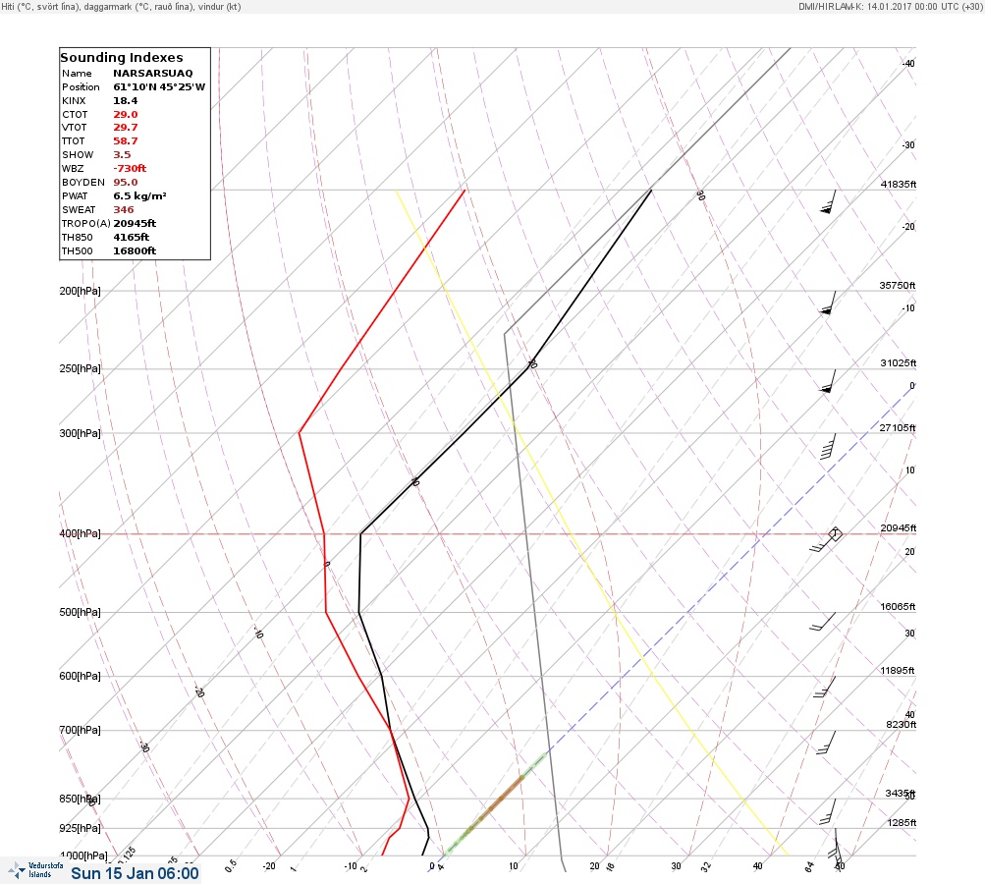Click the position value 61°10'N 45°25'W
Viewport: 985px width, 884px height.
pos(159,86)
